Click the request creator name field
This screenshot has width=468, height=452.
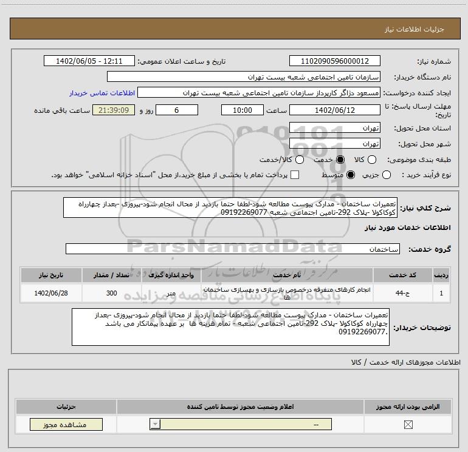pyautogui.click(x=259, y=93)
